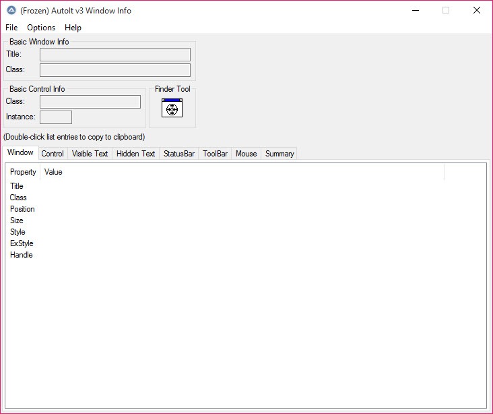Viewport: 493px width, 414px height.
Task: Click the Finder Tool crosshair icon
Action: (x=172, y=108)
